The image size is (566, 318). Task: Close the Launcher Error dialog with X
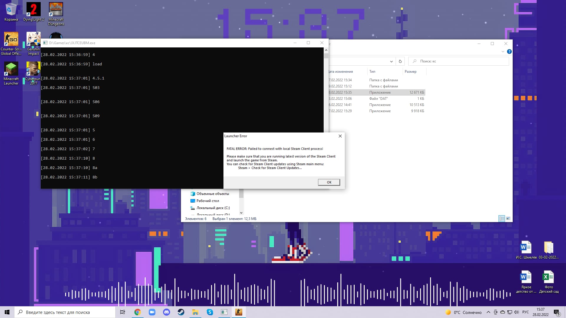340,136
